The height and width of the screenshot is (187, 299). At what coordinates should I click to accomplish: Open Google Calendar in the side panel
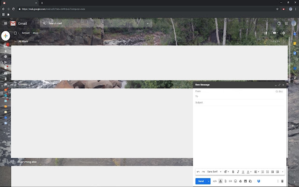point(295,34)
